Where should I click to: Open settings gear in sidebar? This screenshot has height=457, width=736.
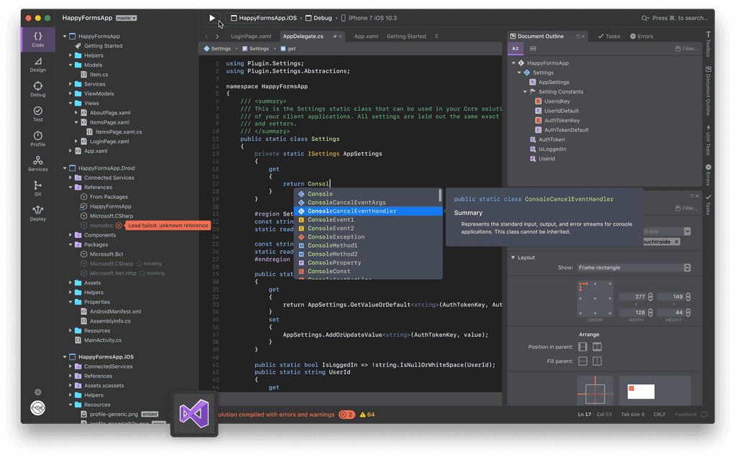point(37,392)
